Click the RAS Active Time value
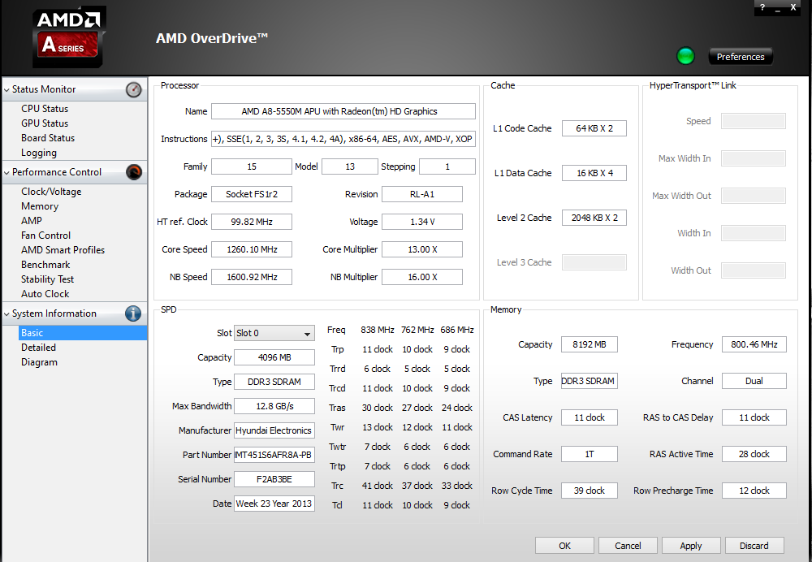Image resolution: width=812 pixels, height=562 pixels. click(754, 454)
